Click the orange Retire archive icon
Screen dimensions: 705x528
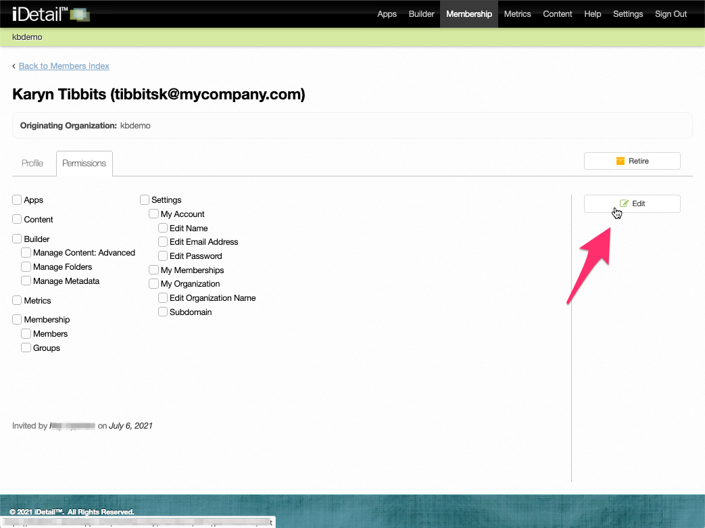point(620,161)
